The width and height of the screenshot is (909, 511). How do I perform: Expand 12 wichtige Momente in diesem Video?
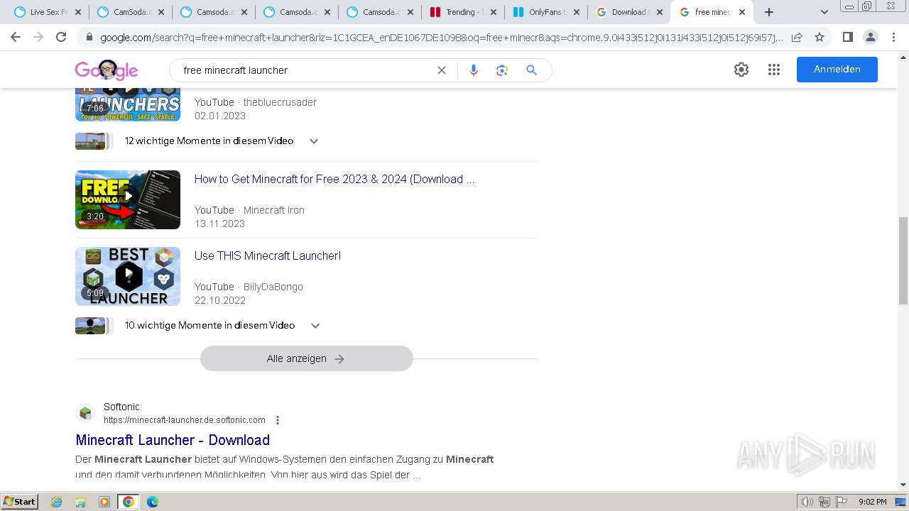coord(314,141)
